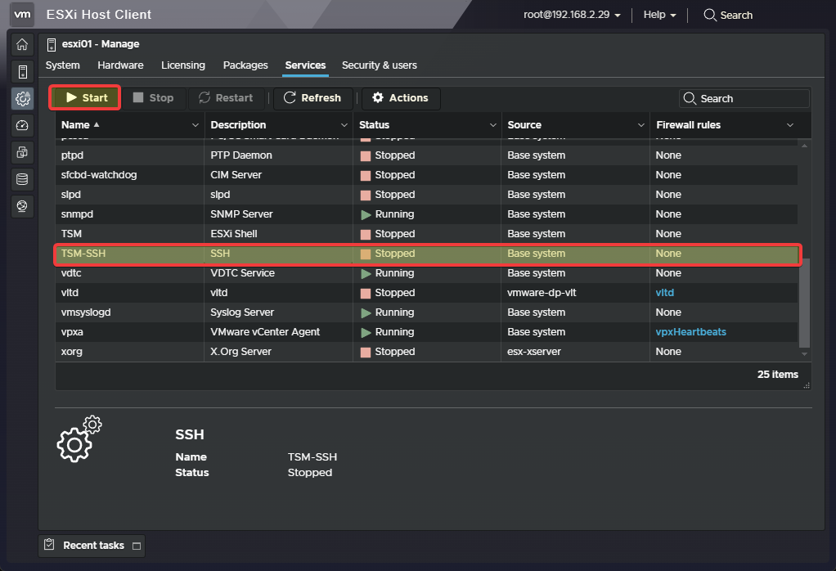Select the vmsyslogd service row
Screen dimensions: 836x571
(426, 312)
